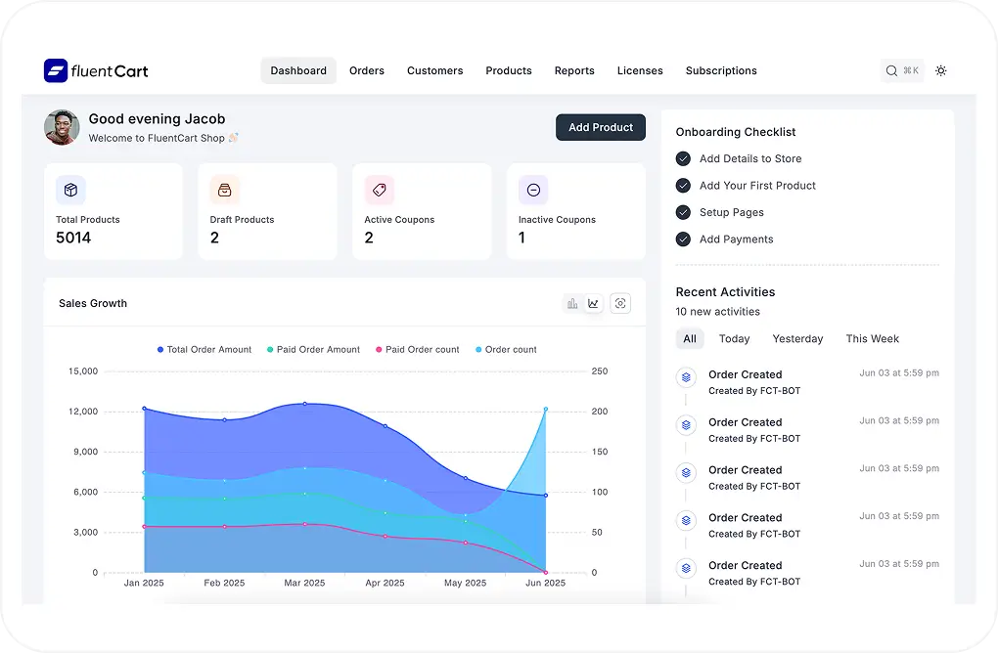Switch to the Orders page
The height and width of the screenshot is (653, 998).
[367, 70]
